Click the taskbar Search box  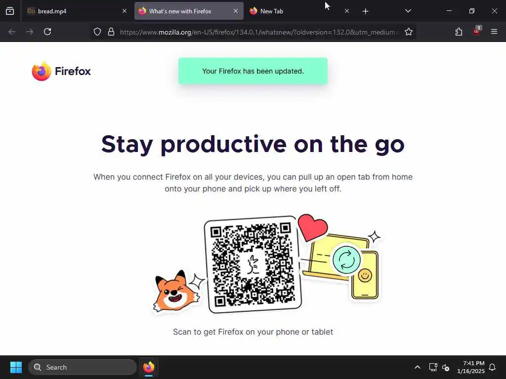pyautogui.click(x=83, y=367)
